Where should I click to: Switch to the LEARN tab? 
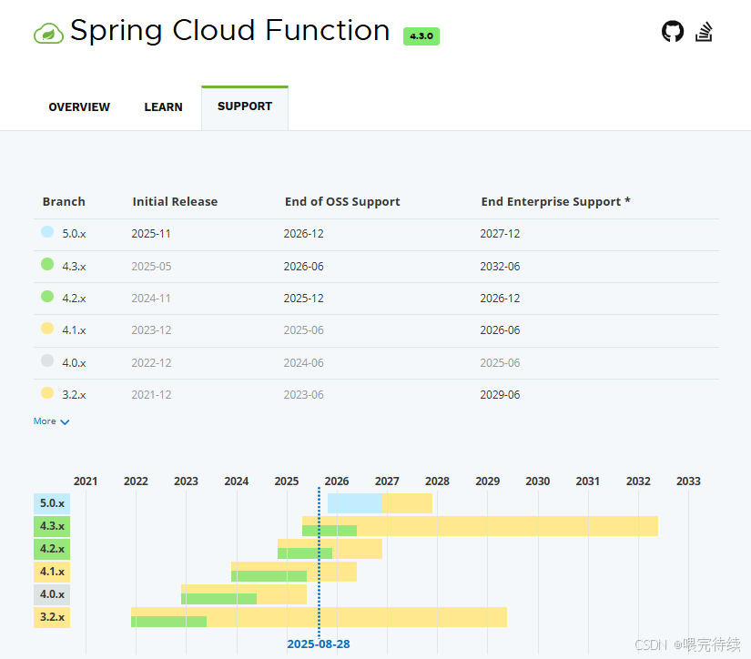pyautogui.click(x=163, y=106)
